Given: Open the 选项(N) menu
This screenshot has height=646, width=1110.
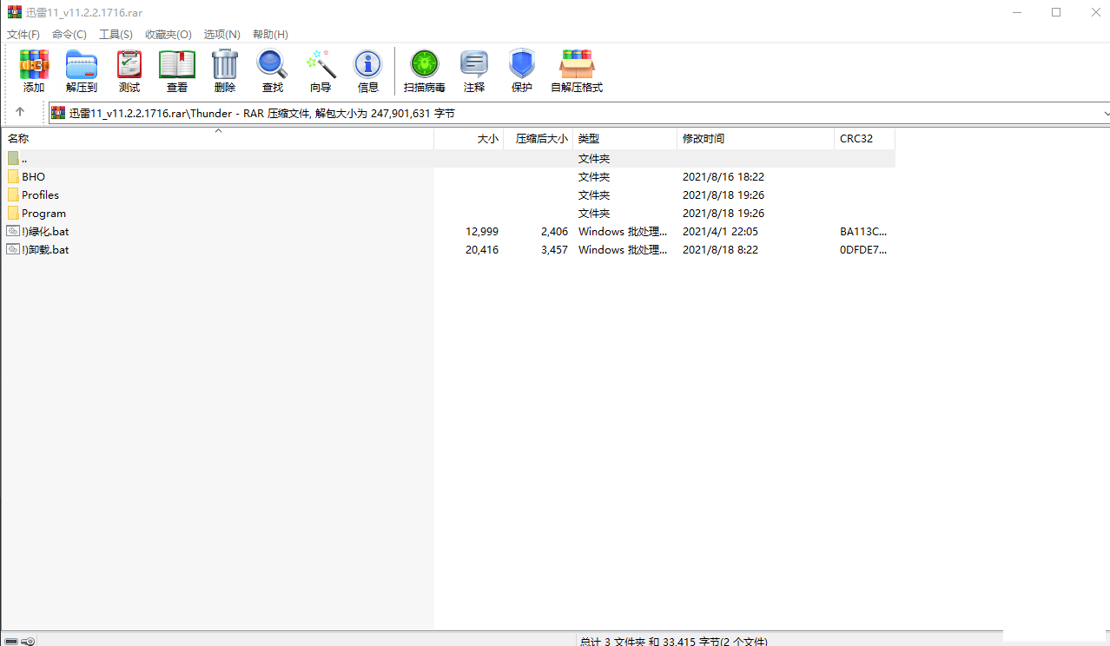Looking at the screenshot, I should coord(221,34).
